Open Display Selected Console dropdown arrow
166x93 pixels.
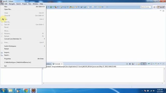pyautogui.click(x=154, y=64)
